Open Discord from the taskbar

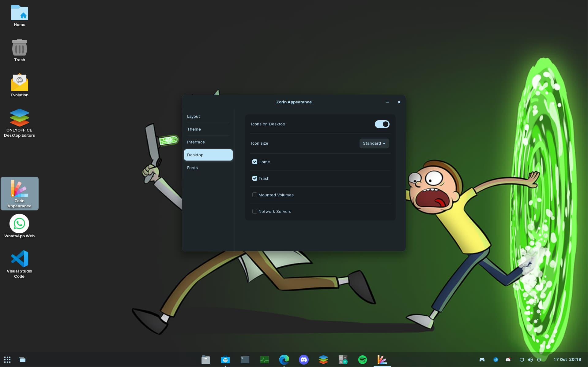pyautogui.click(x=304, y=360)
